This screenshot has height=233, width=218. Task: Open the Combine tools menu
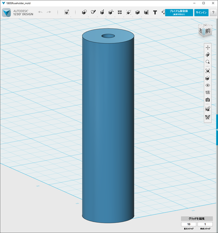138,12
